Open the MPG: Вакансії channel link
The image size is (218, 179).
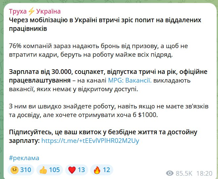130,80
